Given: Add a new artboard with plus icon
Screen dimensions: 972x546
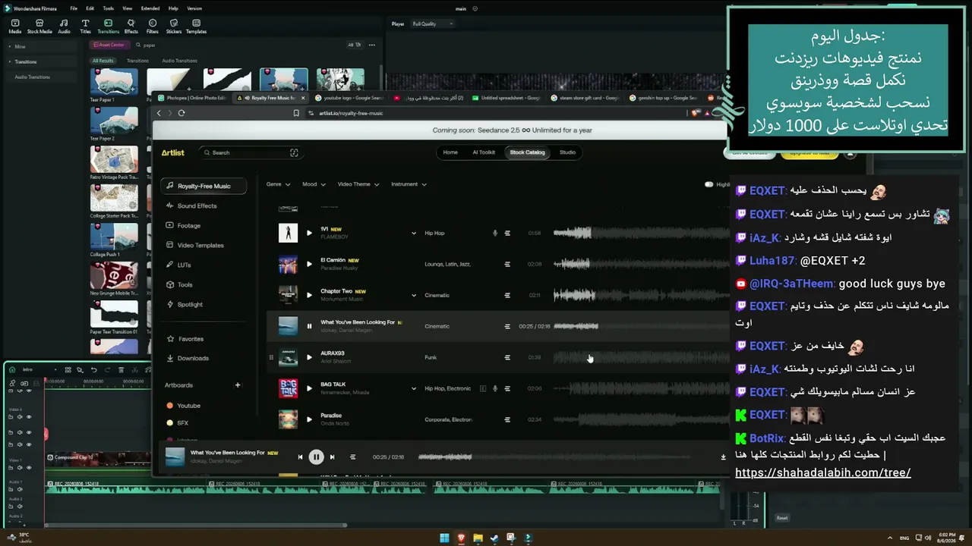Looking at the screenshot, I should pos(238,385).
